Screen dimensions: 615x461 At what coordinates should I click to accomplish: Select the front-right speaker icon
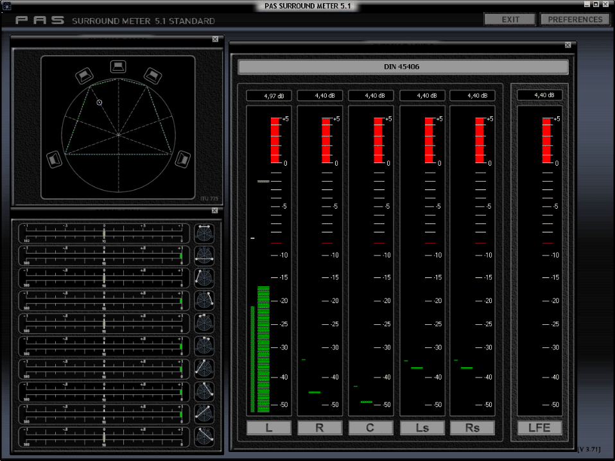point(153,76)
